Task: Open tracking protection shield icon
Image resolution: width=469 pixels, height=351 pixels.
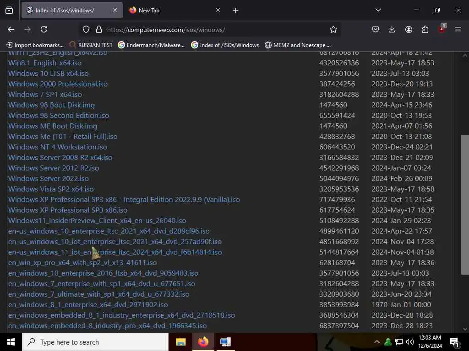Action: (x=86, y=29)
